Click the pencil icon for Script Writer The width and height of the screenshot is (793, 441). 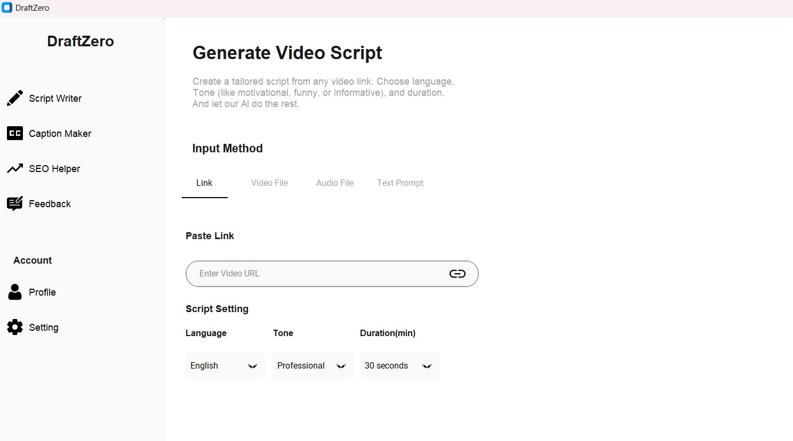15,98
